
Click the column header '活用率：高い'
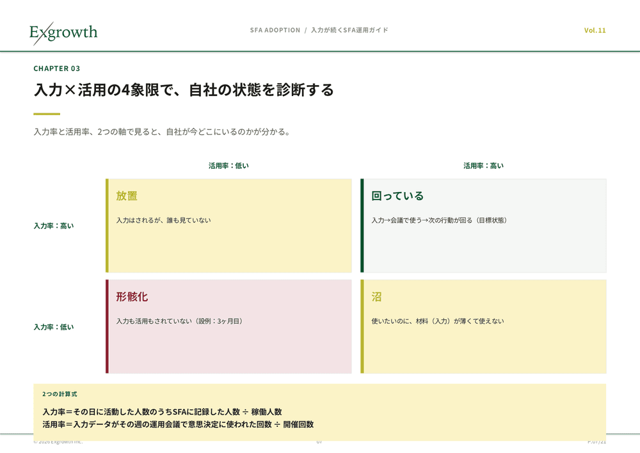[484, 166]
